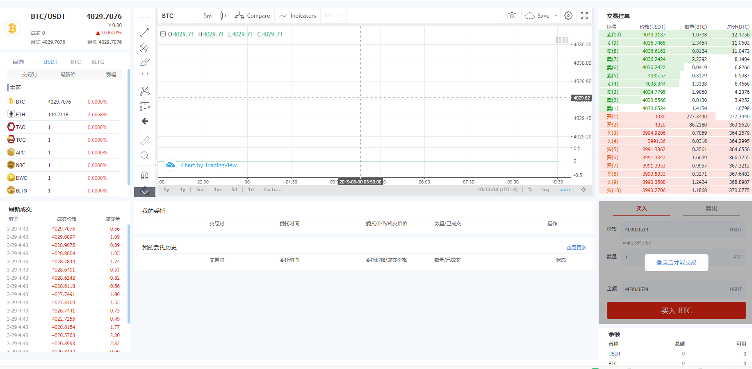The image size is (752, 369).
Task: Expand the Save menu arrow
Action: coord(556,16)
